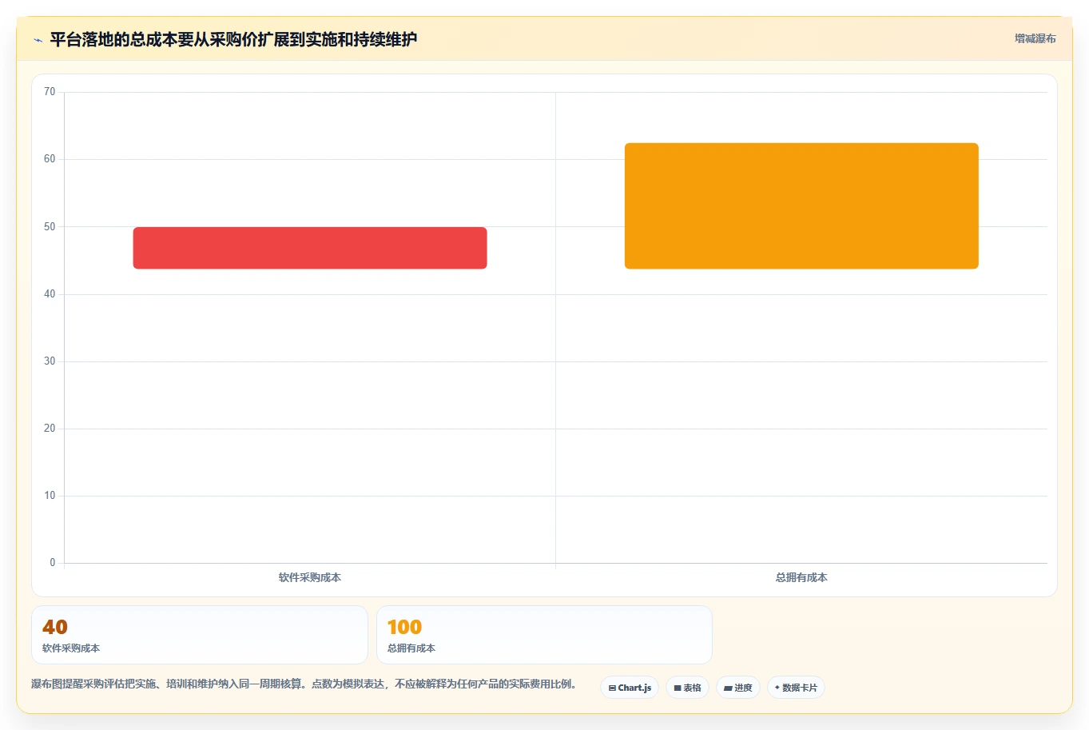Viewport: 1089px width, 730px height.
Task: Click the Chart.js tag chip
Action: tap(630, 688)
